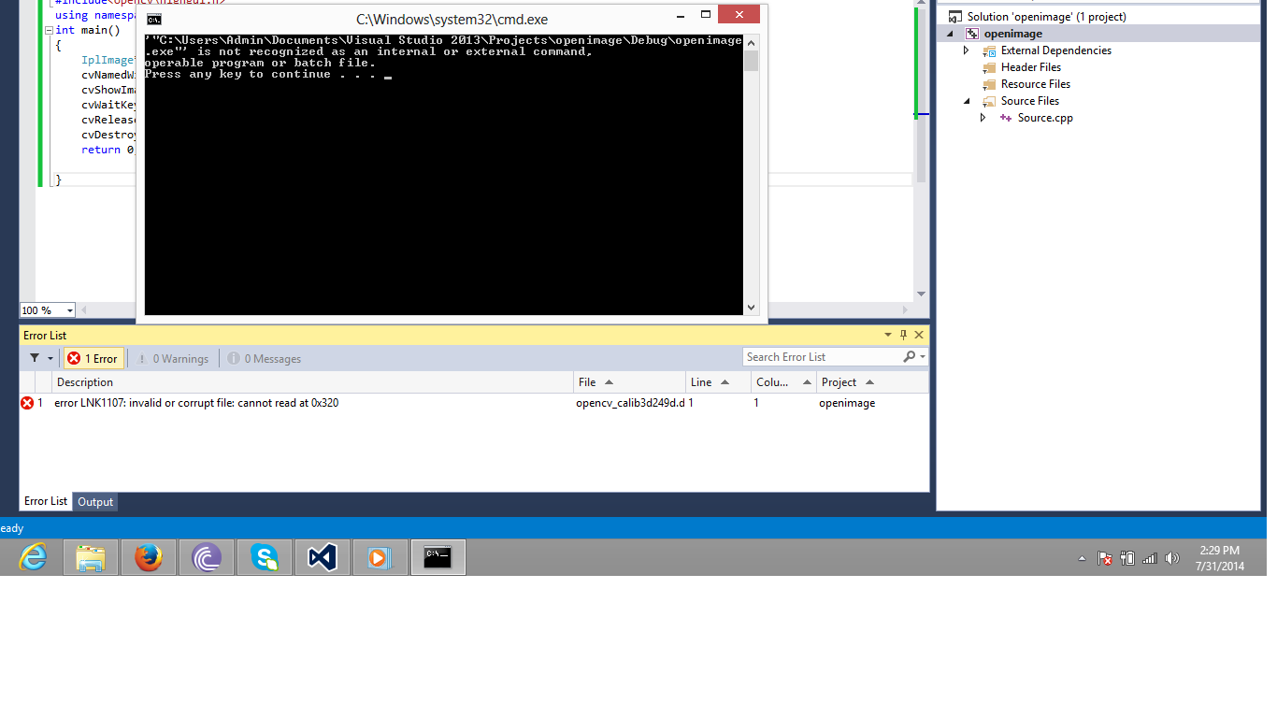Screen dimensions: 1277x718
Task: Toggle the 1 Error filter button
Action: tap(93, 358)
